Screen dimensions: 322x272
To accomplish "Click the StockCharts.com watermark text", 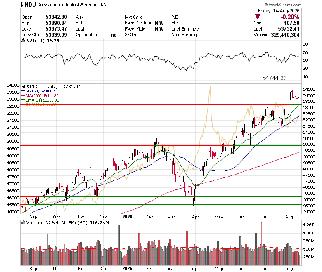I will 283,5.
